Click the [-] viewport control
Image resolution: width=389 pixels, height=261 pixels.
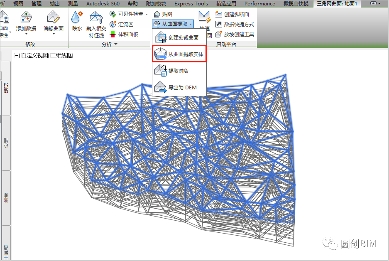pyautogui.click(x=17, y=55)
